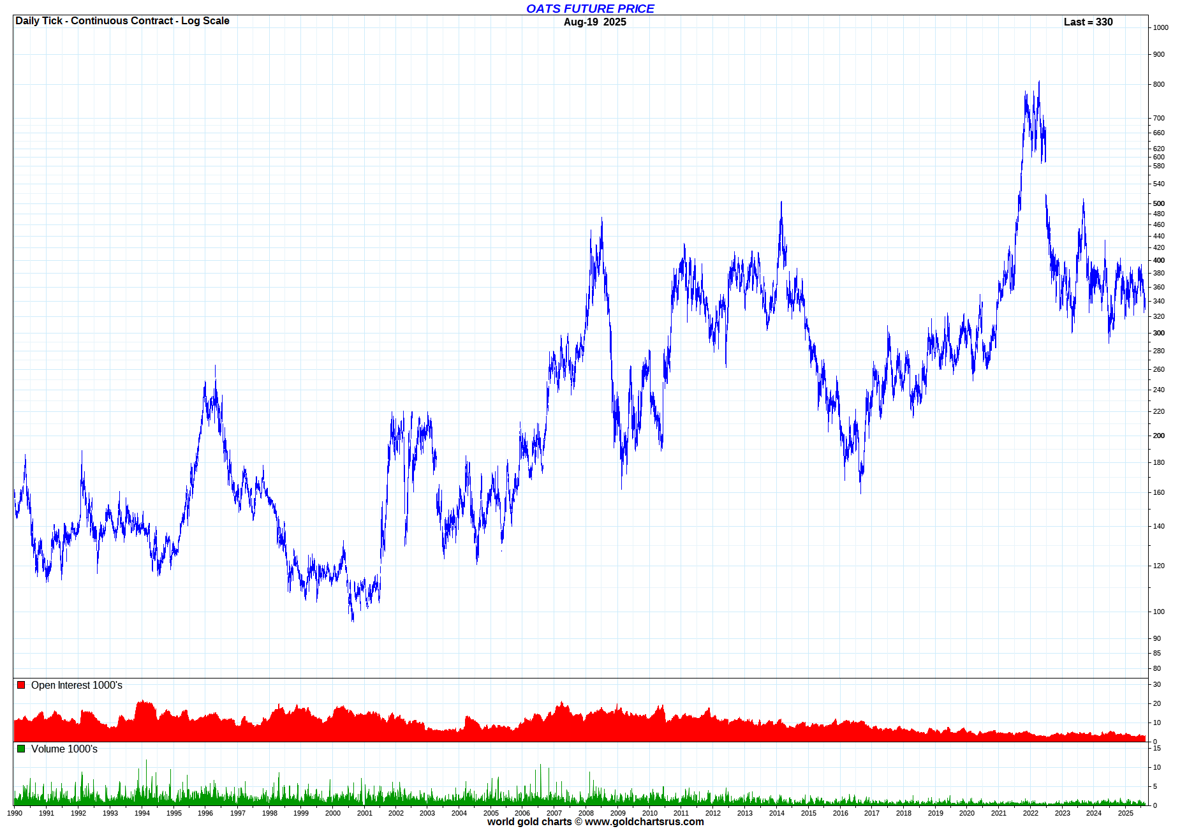The width and height of the screenshot is (1180, 829).
Task: Click the 1996 year axis label
Action: [205, 813]
